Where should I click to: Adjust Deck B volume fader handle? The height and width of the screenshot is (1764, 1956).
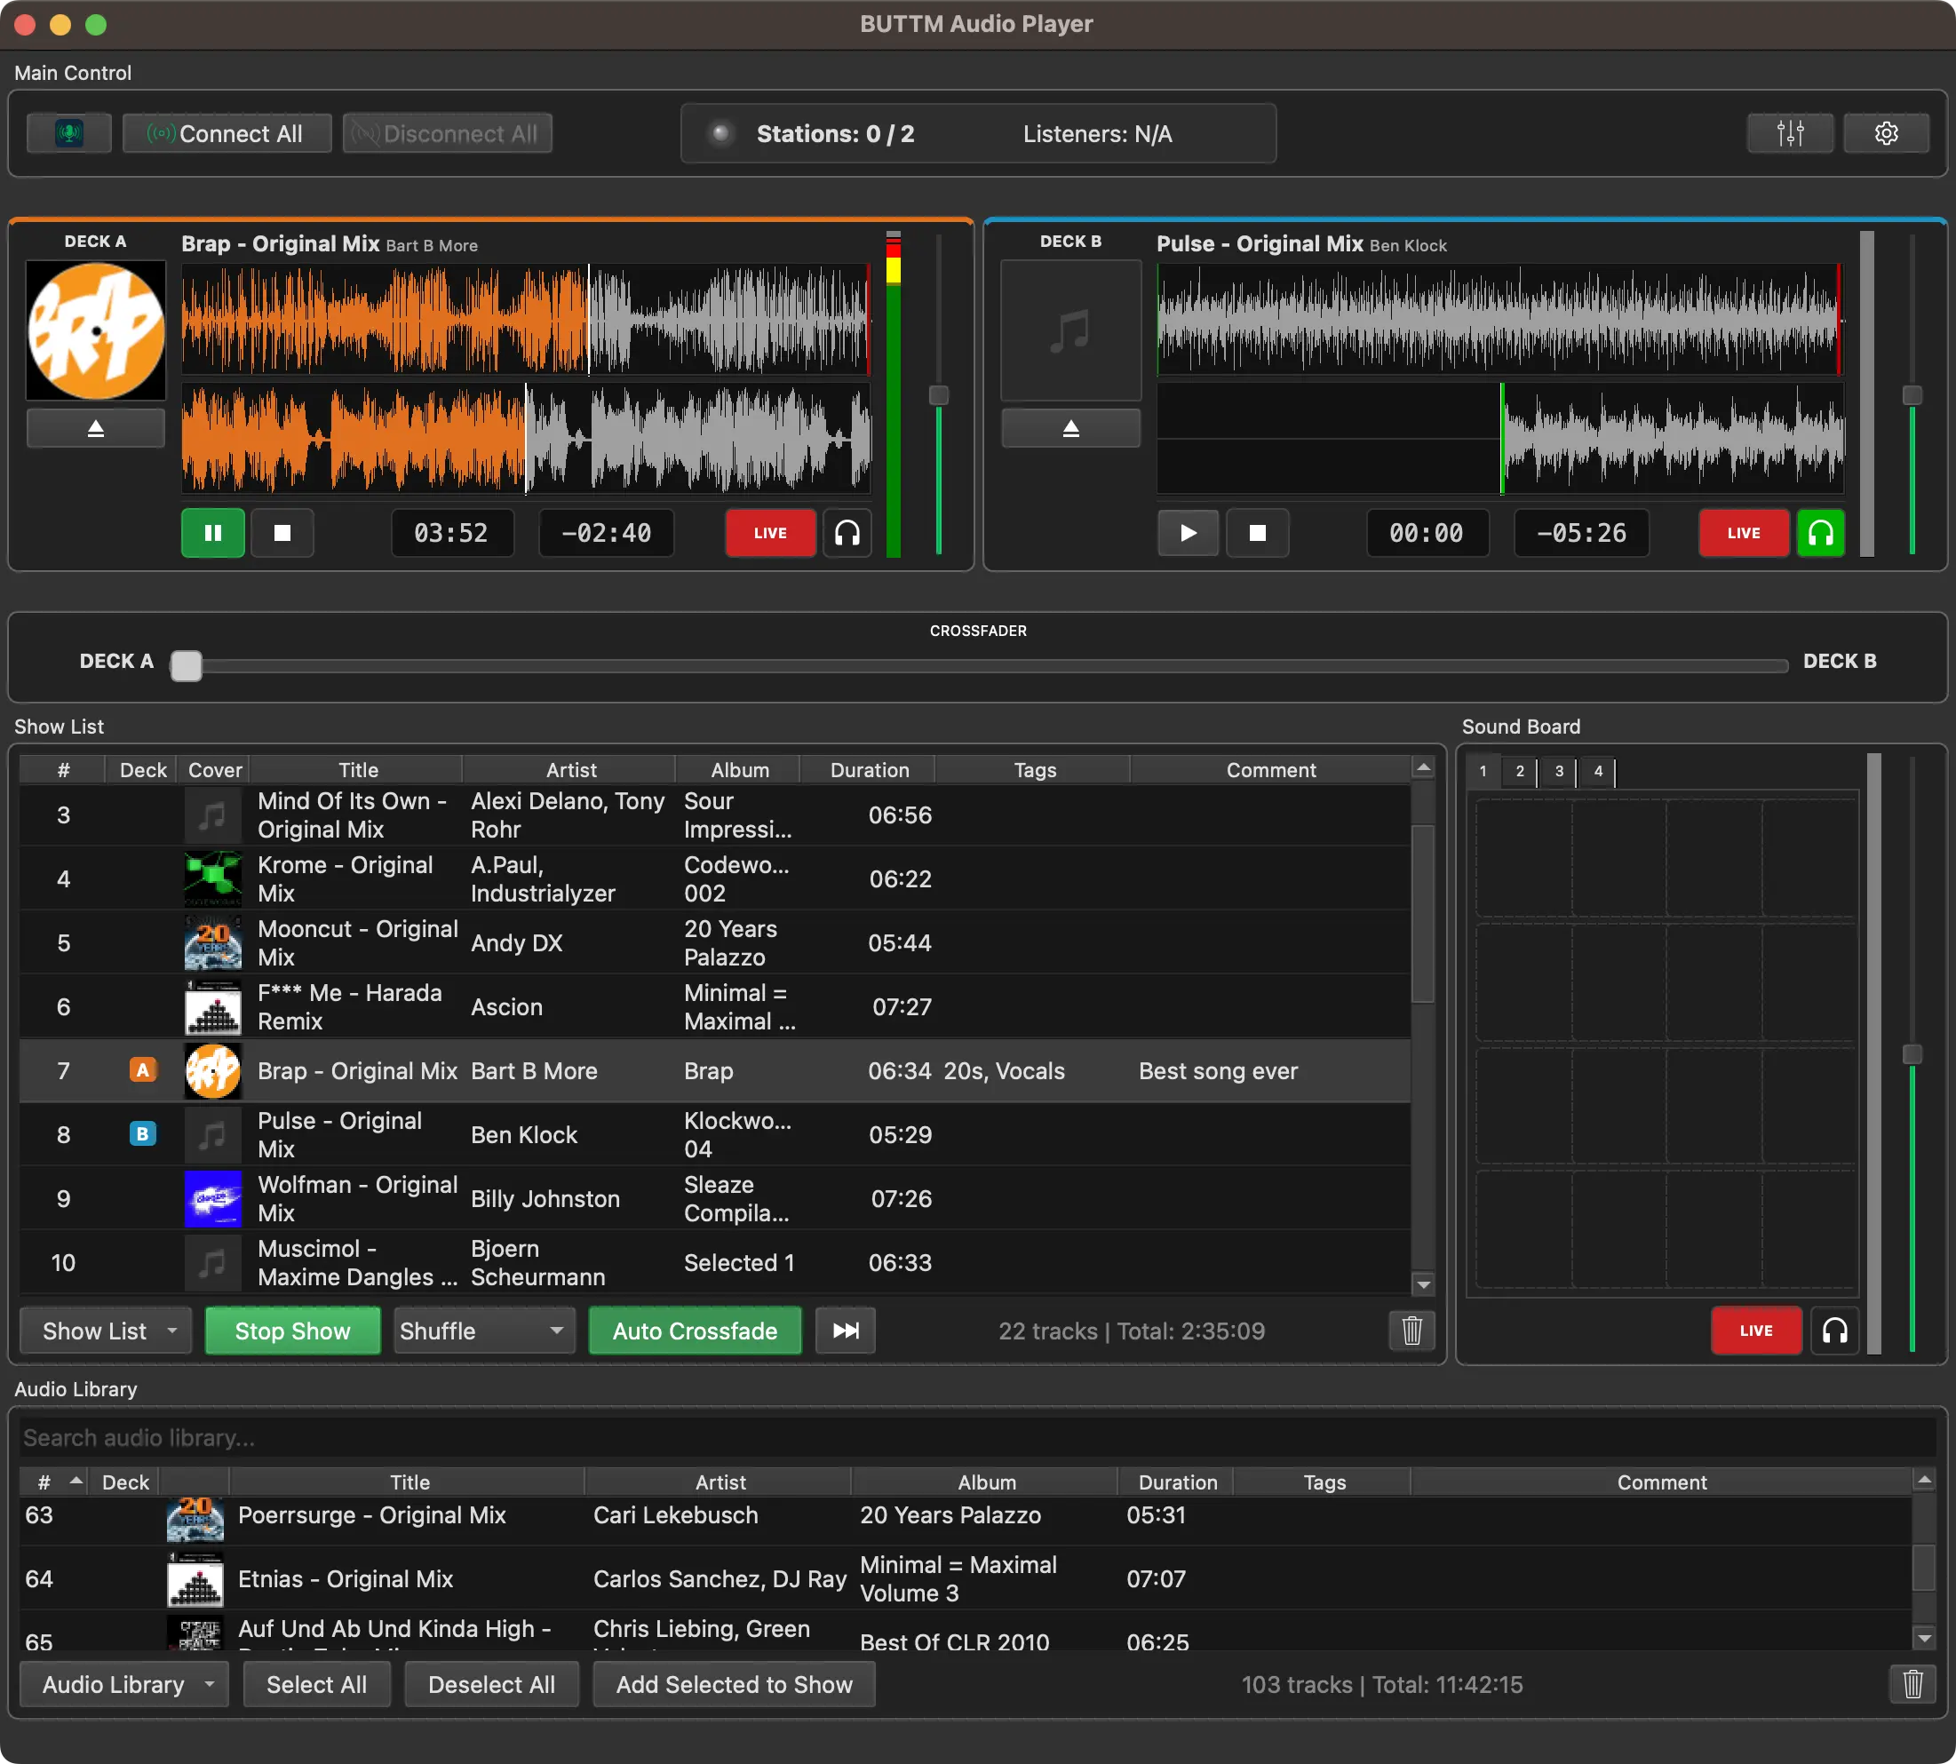1912,394
